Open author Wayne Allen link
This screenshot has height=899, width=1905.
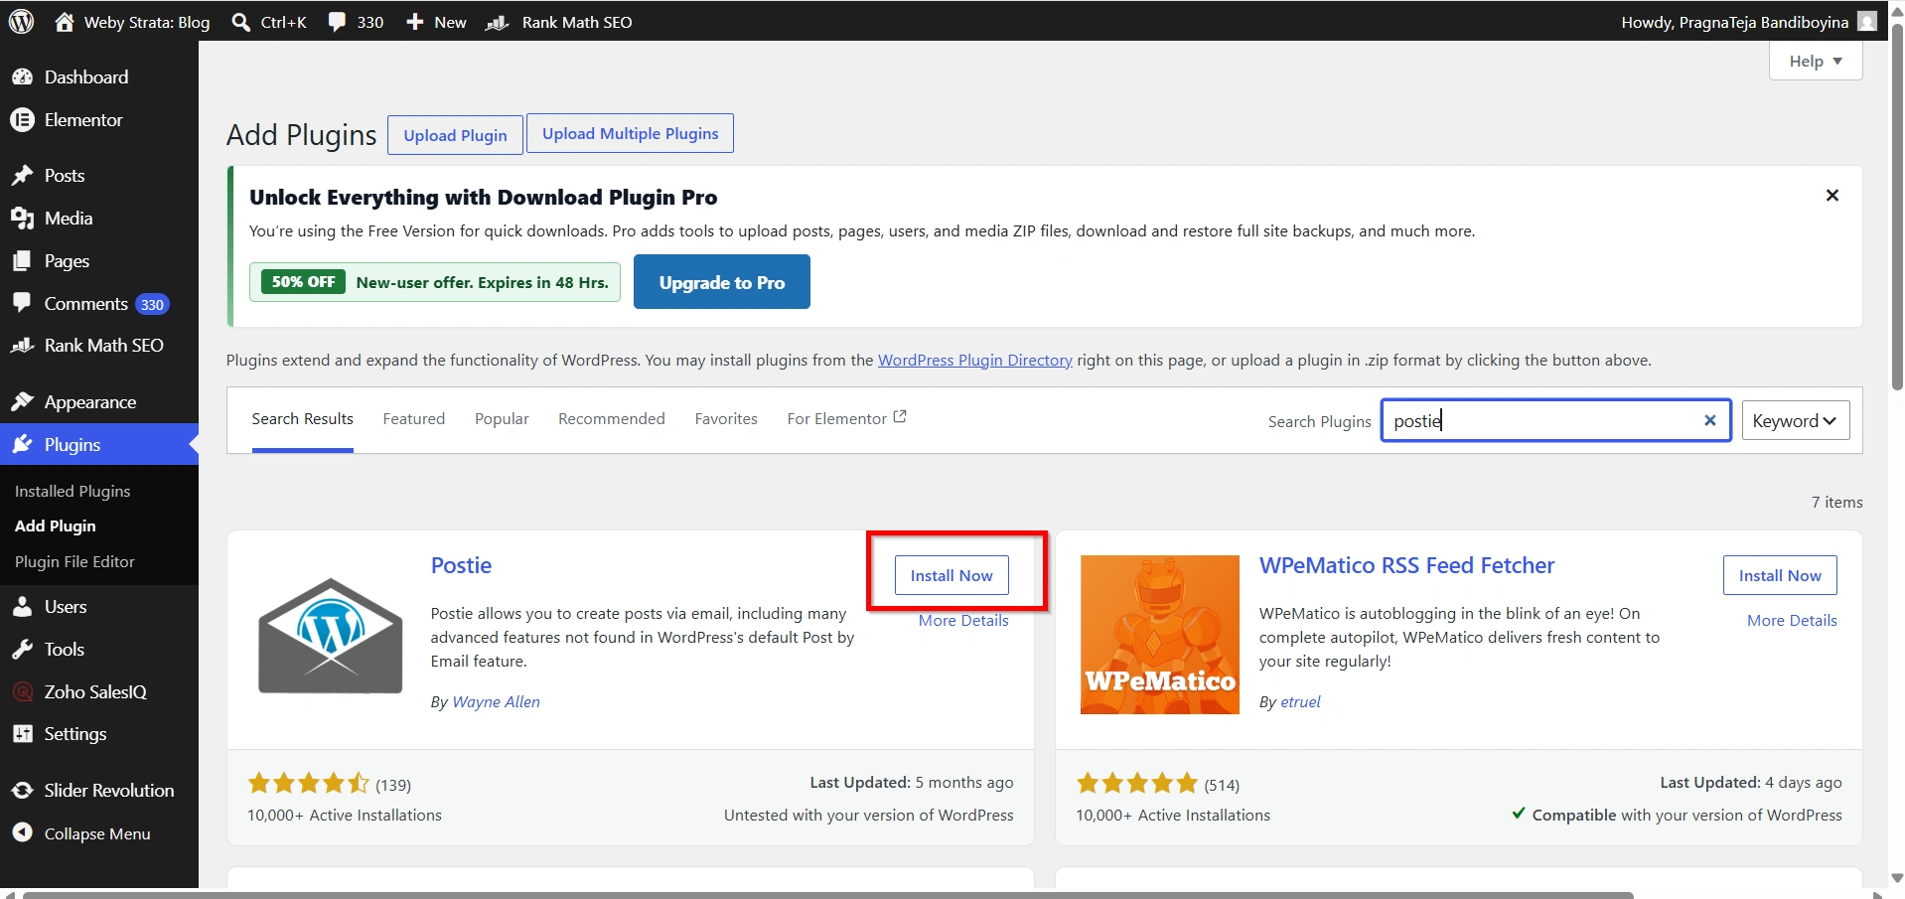(496, 701)
